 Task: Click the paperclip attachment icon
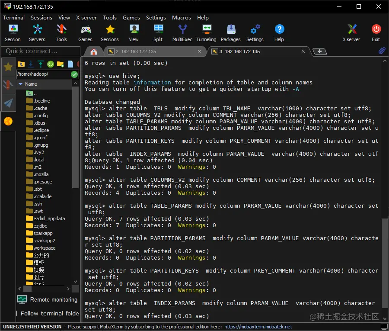(x=382, y=51)
